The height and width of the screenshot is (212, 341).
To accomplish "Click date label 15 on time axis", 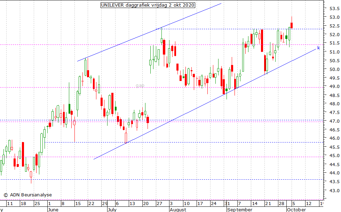I will point(78,204).
